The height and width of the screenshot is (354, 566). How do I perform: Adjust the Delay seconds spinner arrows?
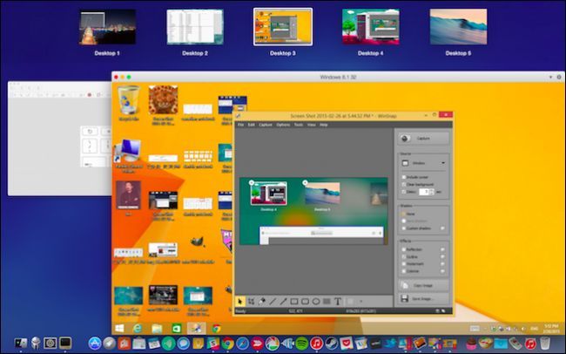(431, 192)
